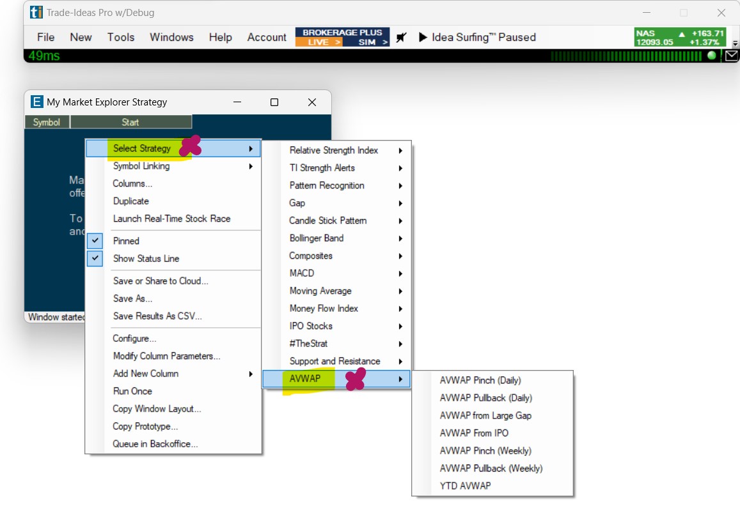The image size is (740, 508).
Task: Click the pin icon in the main toolbar
Action: pos(401,37)
